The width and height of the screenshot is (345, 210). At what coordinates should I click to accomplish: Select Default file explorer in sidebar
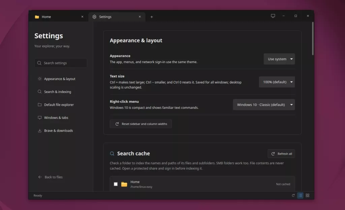(x=61, y=105)
